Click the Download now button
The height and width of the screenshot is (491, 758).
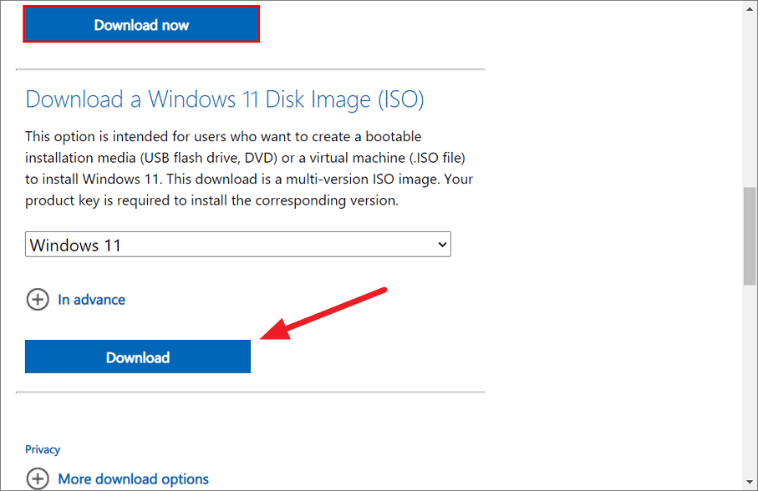(141, 24)
